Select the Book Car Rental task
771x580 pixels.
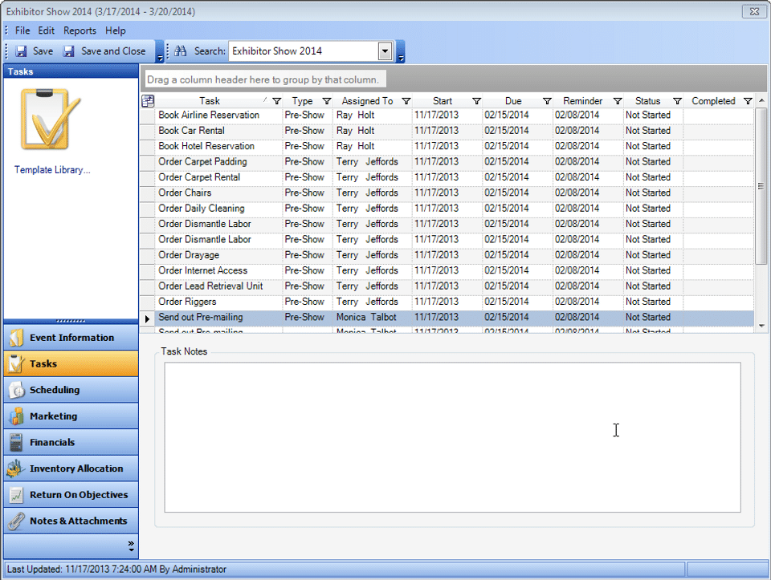pos(447,131)
